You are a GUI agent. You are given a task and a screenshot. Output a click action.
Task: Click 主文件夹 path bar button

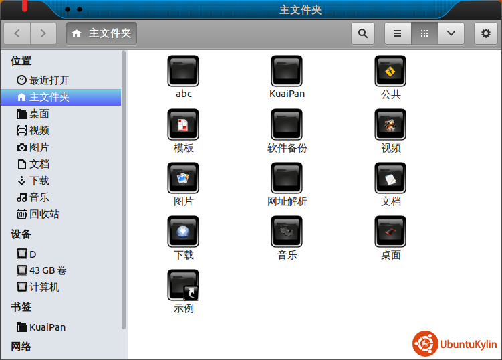click(102, 33)
